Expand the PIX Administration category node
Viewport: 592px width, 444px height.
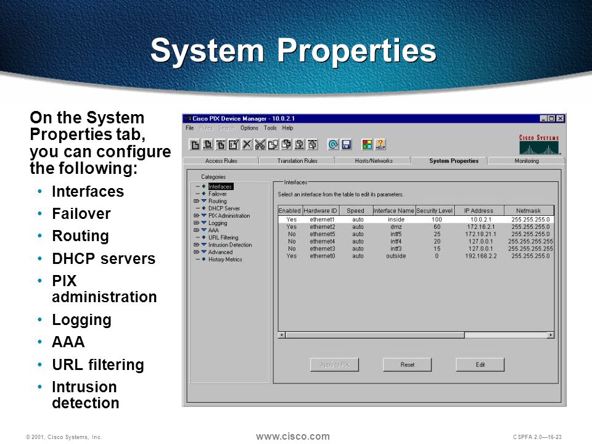point(196,216)
